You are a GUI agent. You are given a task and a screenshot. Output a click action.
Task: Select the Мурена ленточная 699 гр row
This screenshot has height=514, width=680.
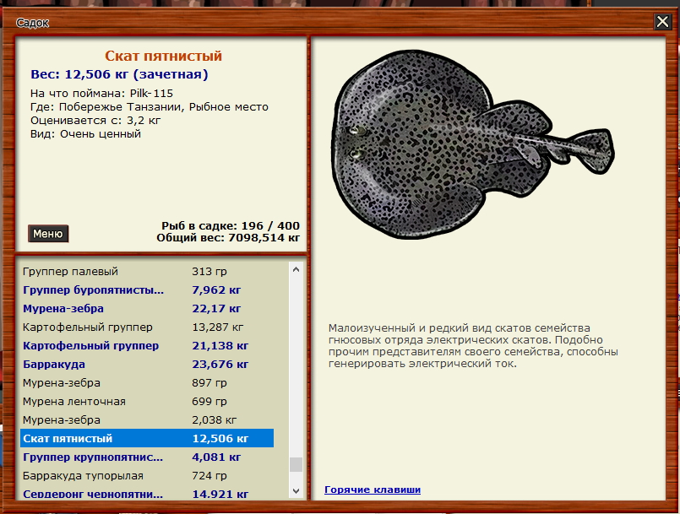pos(147,402)
